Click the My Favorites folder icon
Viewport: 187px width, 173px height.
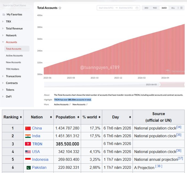tap(4, 15)
